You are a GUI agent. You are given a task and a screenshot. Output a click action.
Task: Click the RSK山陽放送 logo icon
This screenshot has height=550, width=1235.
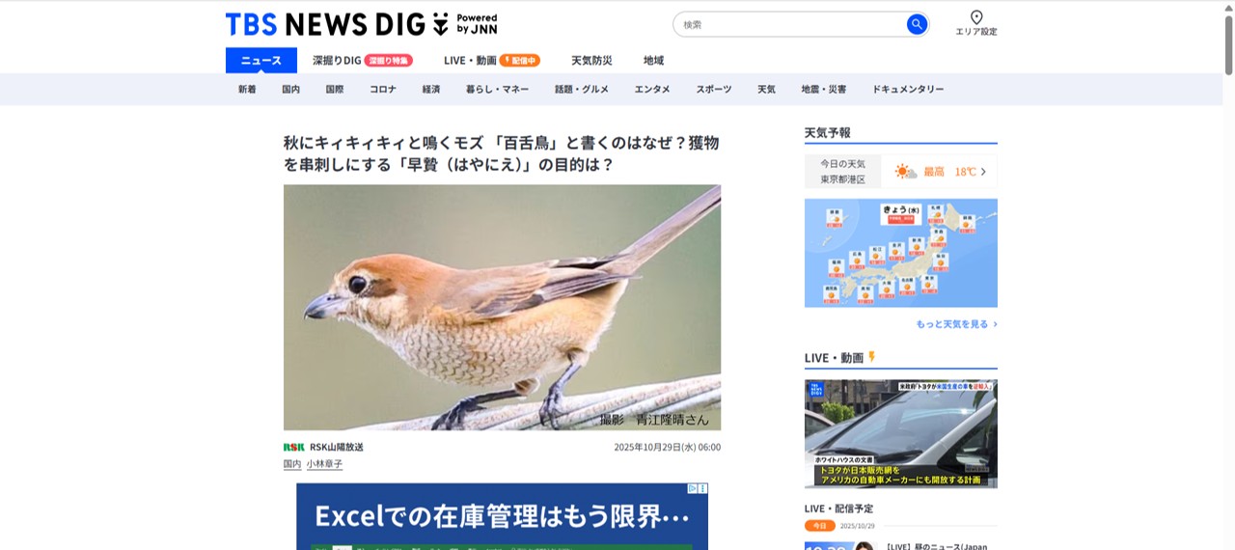(293, 447)
